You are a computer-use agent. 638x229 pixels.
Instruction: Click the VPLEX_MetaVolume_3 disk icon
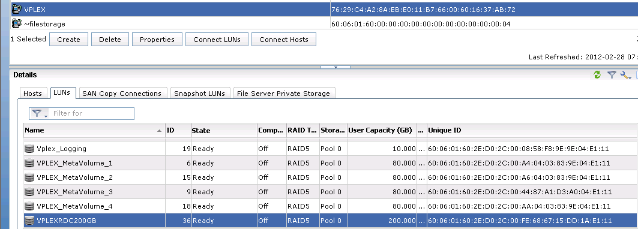[x=29, y=192]
